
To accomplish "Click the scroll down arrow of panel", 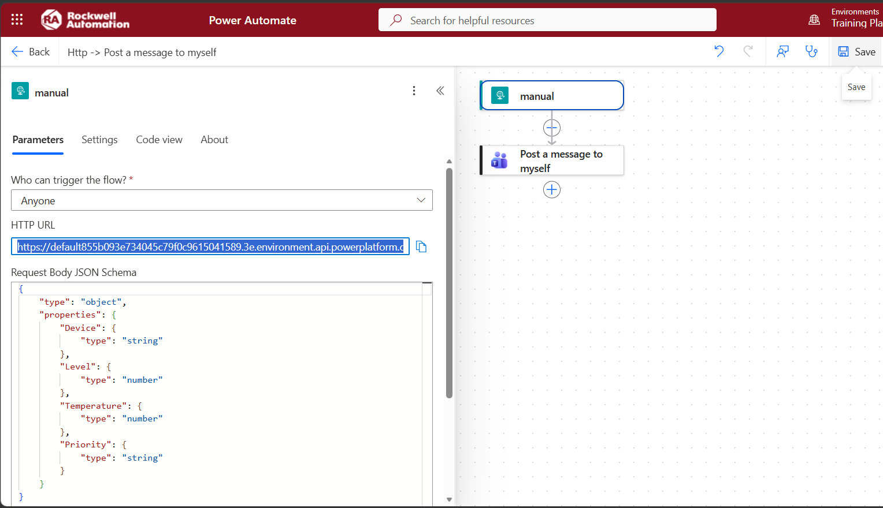I will point(449,500).
